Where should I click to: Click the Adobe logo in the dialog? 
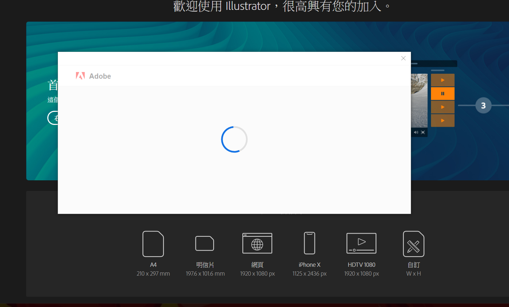80,76
